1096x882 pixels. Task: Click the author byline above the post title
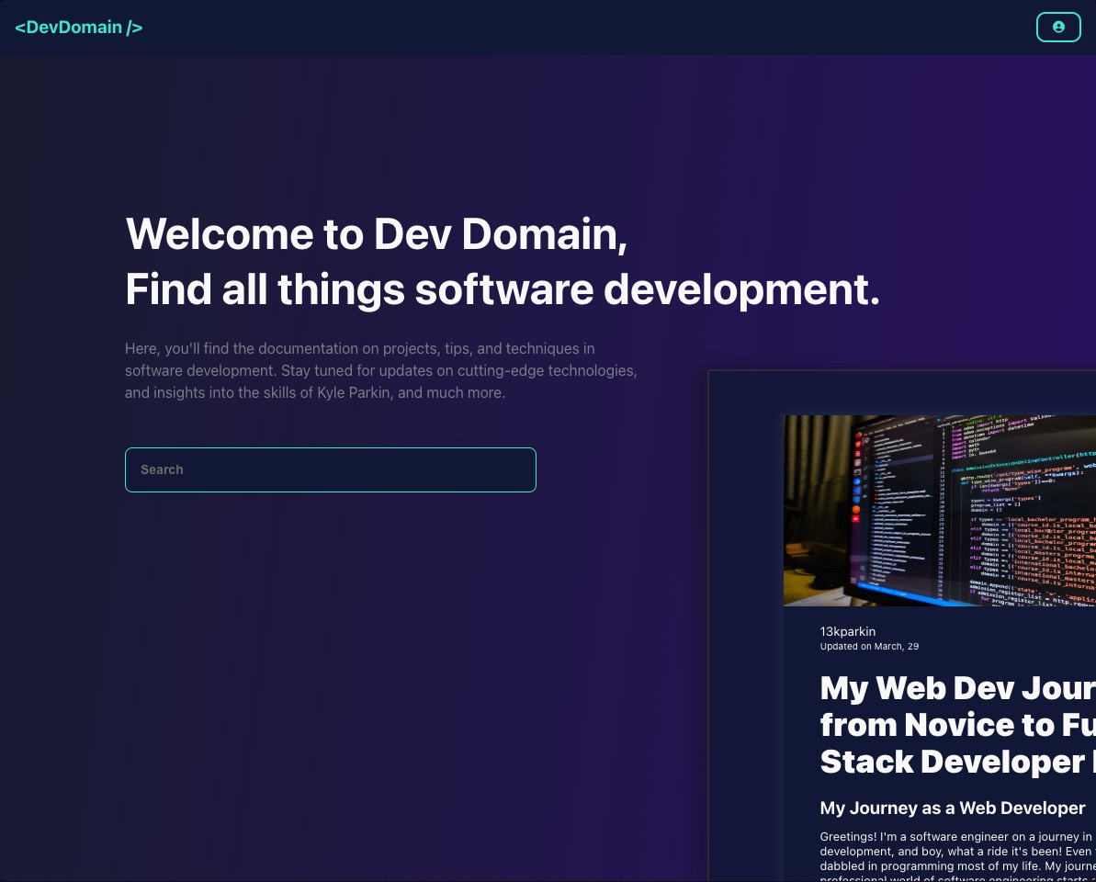click(847, 631)
